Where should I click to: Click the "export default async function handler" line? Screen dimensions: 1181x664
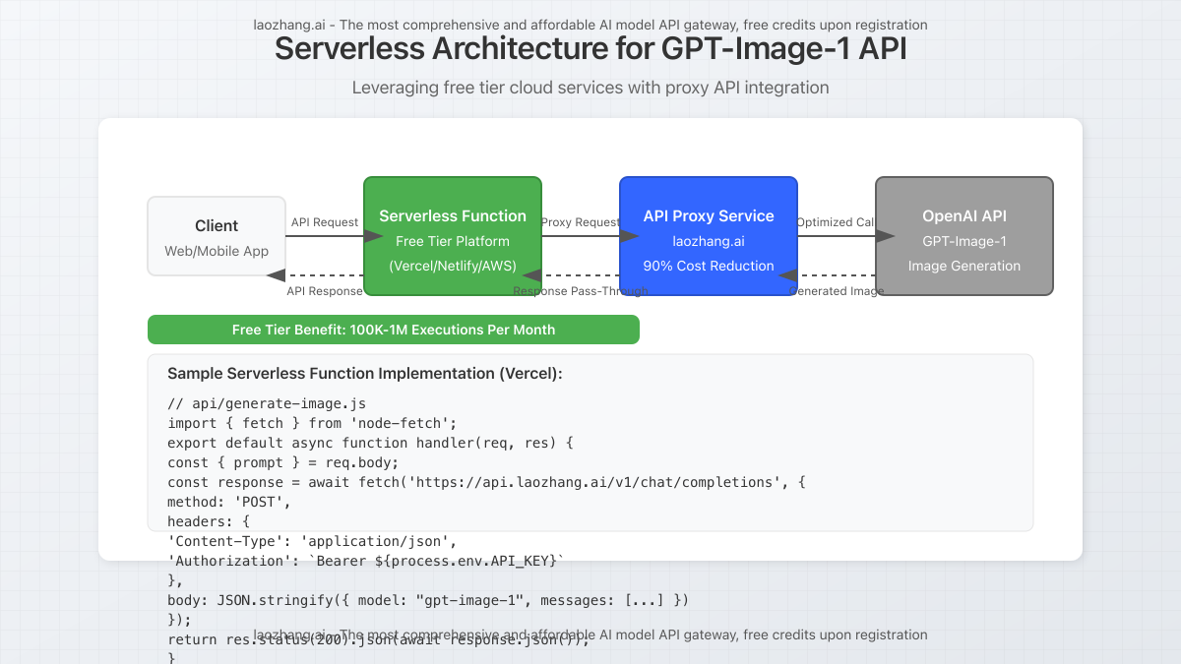pos(370,443)
